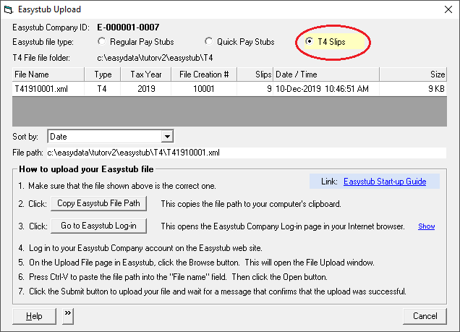Click Copy Easystub File Path button

(x=98, y=203)
